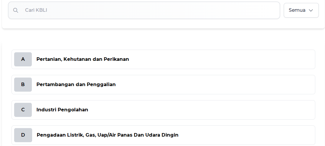Open Pertanian, Kehutanan dan Perikanan title
Screen dimensions: 325x146
click(x=83, y=59)
